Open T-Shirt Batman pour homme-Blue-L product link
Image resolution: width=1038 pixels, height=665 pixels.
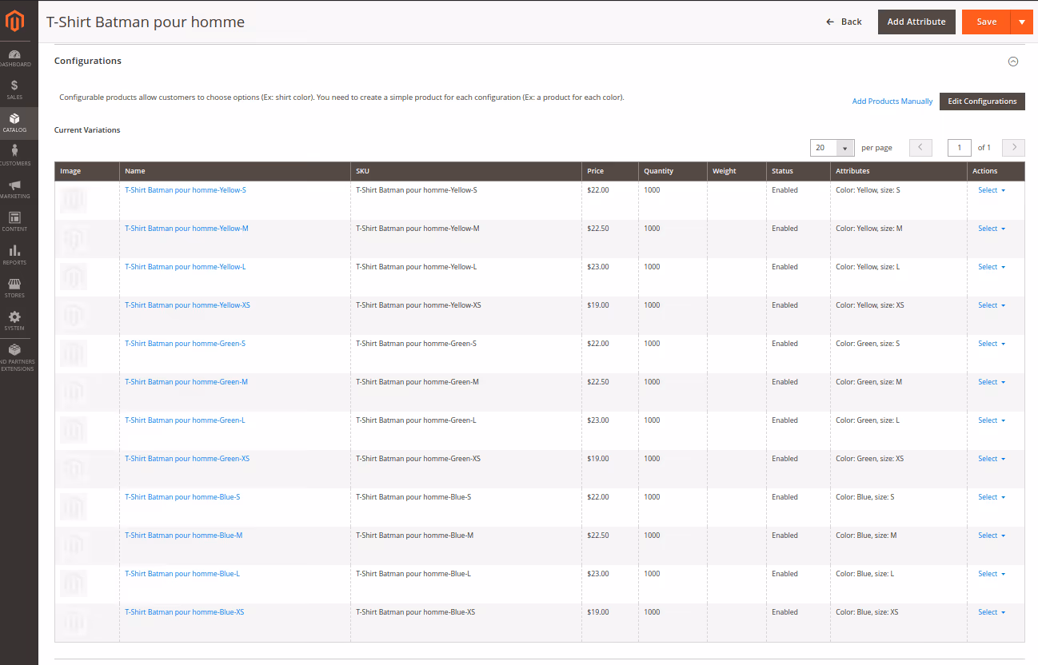click(182, 574)
